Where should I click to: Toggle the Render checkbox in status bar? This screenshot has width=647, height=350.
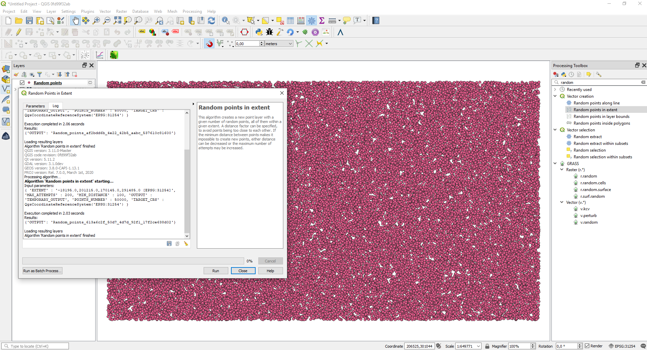(587, 346)
